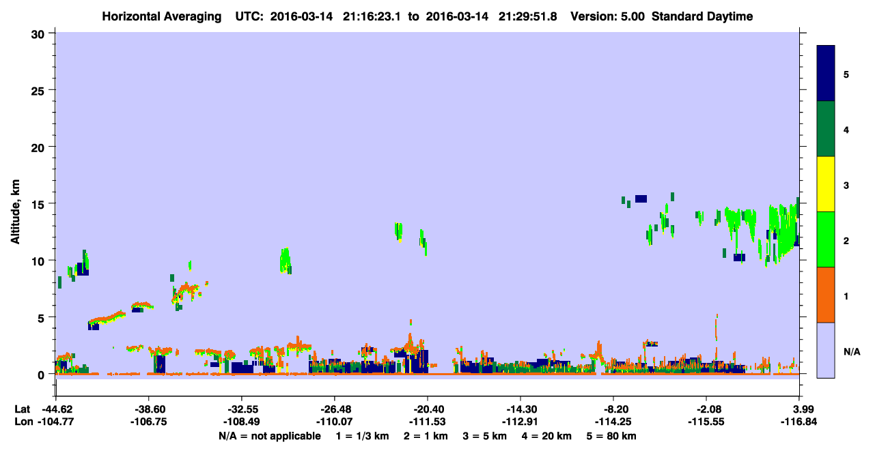Click longitude value -108.49
Viewport: 888px width, 455px height.
coord(242,422)
